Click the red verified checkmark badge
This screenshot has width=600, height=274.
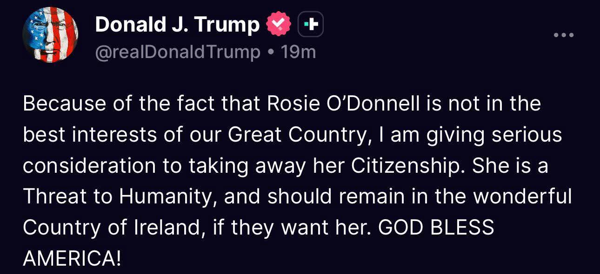click(x=278, y=25)
